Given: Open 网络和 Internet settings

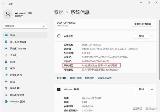Looking at the screenshot, I should pyautogui.click(x=25, y=49).
